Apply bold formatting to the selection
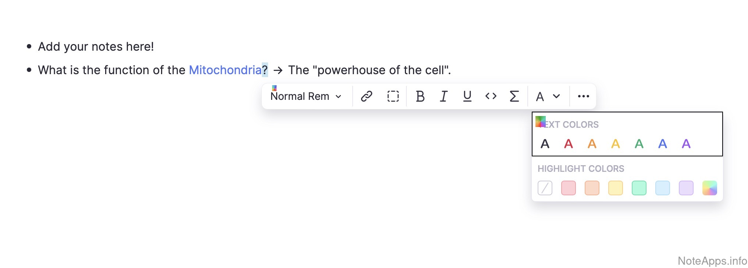 [420, 96]
